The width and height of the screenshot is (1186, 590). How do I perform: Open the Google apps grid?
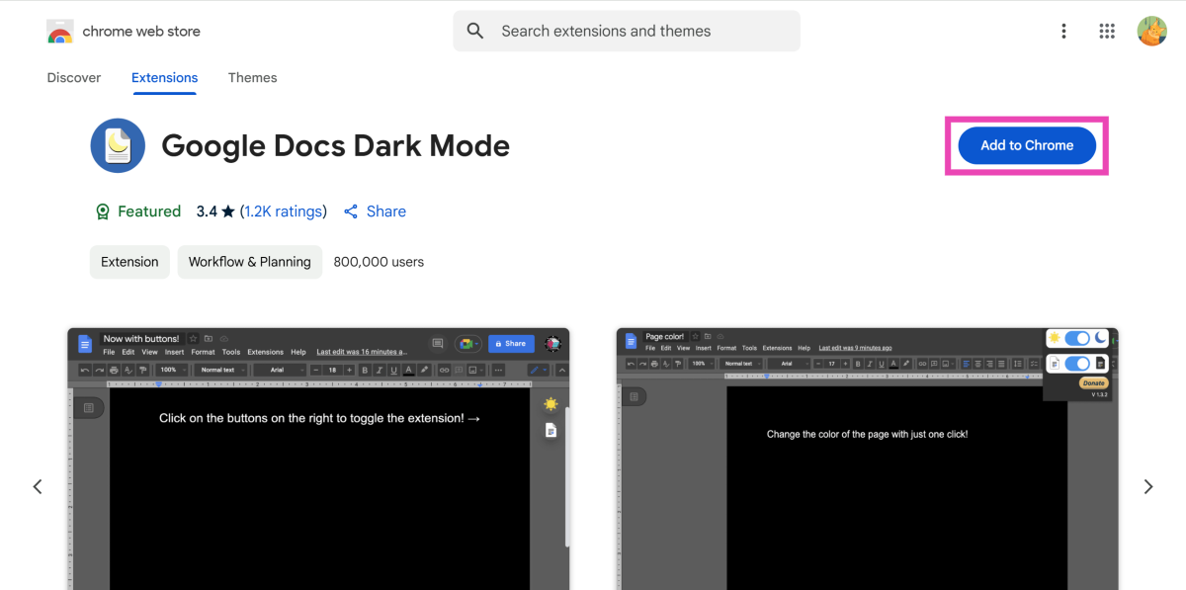pos(1107,31)
